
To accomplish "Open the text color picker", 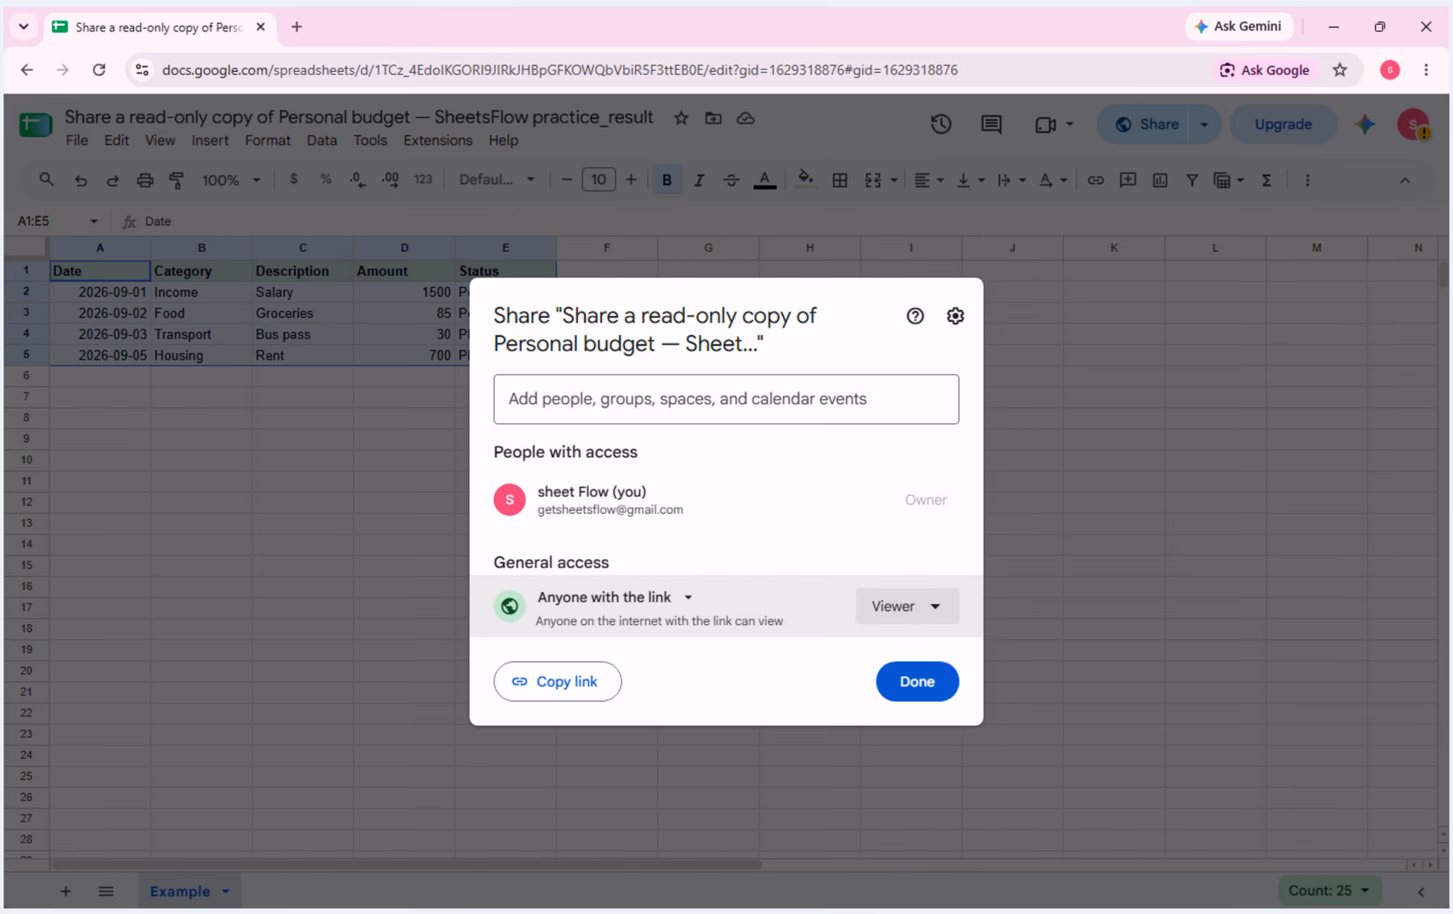I will pyautogui.click(x=764, y=180).
